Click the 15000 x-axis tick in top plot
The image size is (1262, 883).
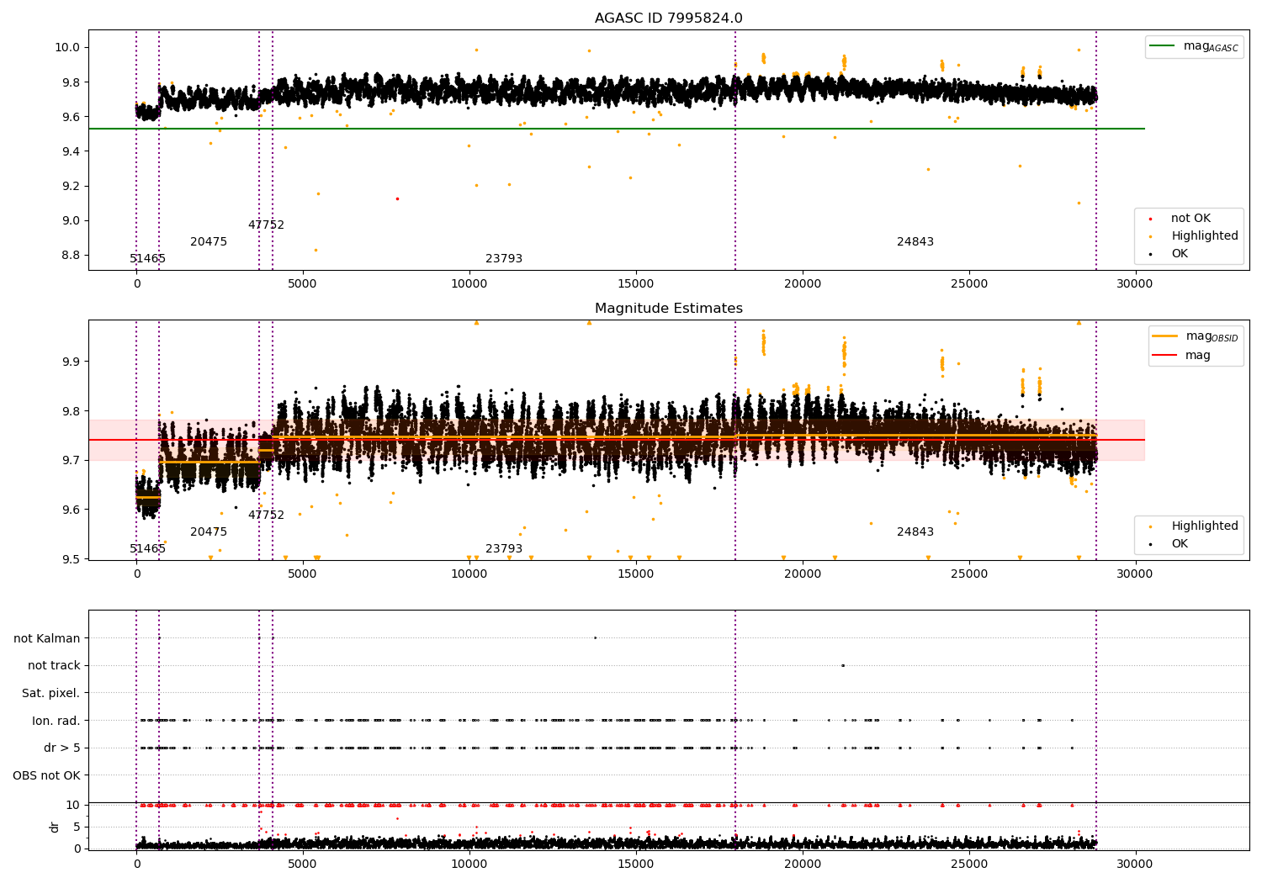tap(635, 284)
